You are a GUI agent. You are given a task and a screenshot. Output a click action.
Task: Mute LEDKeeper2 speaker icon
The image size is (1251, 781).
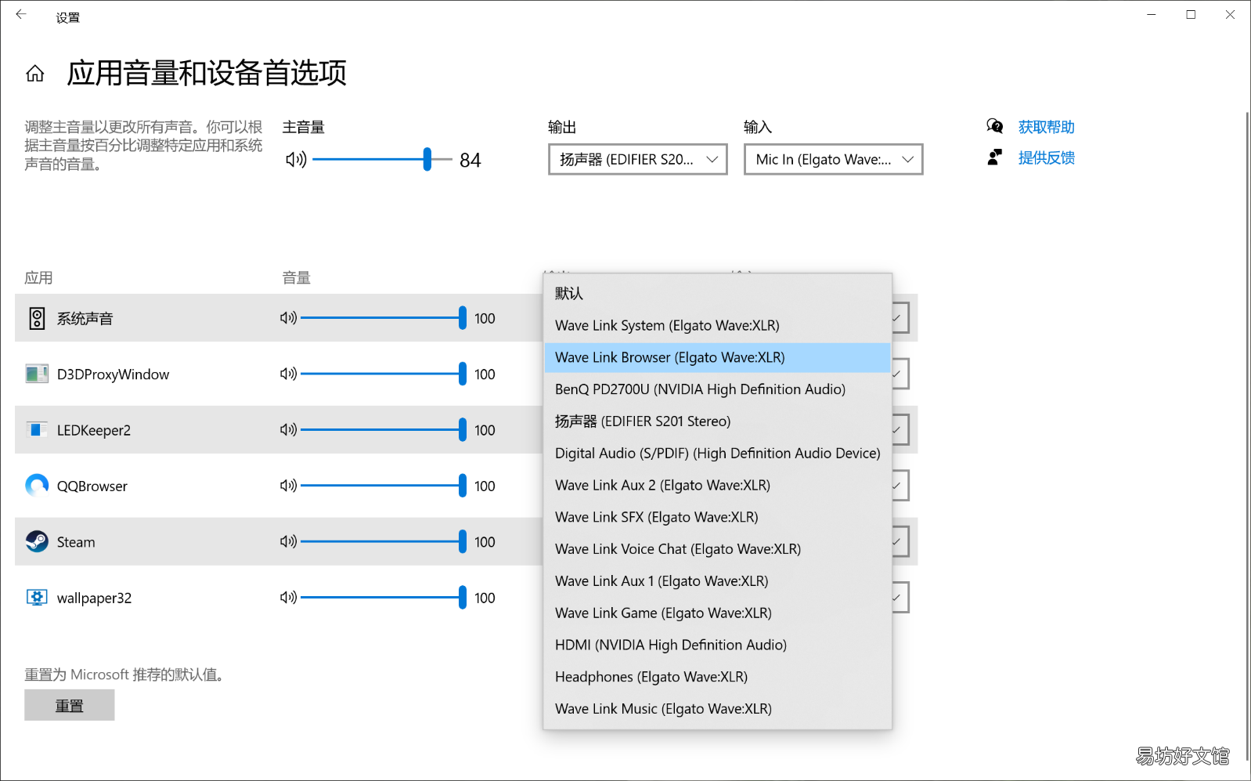[288, 429]
